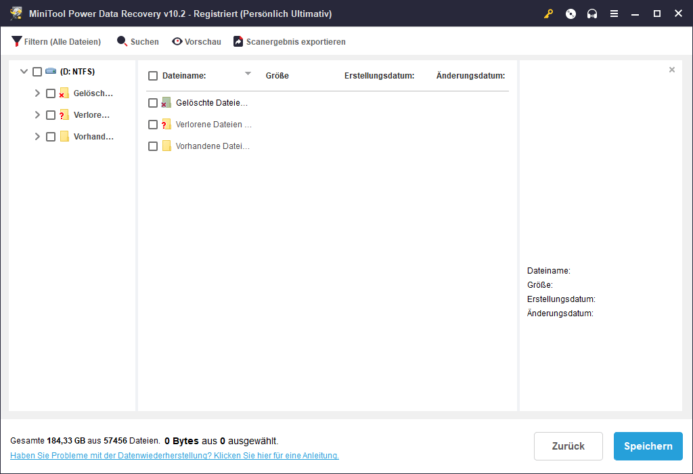
Task: Sort by Änderungsdatum column header
Action: point(471,76)
